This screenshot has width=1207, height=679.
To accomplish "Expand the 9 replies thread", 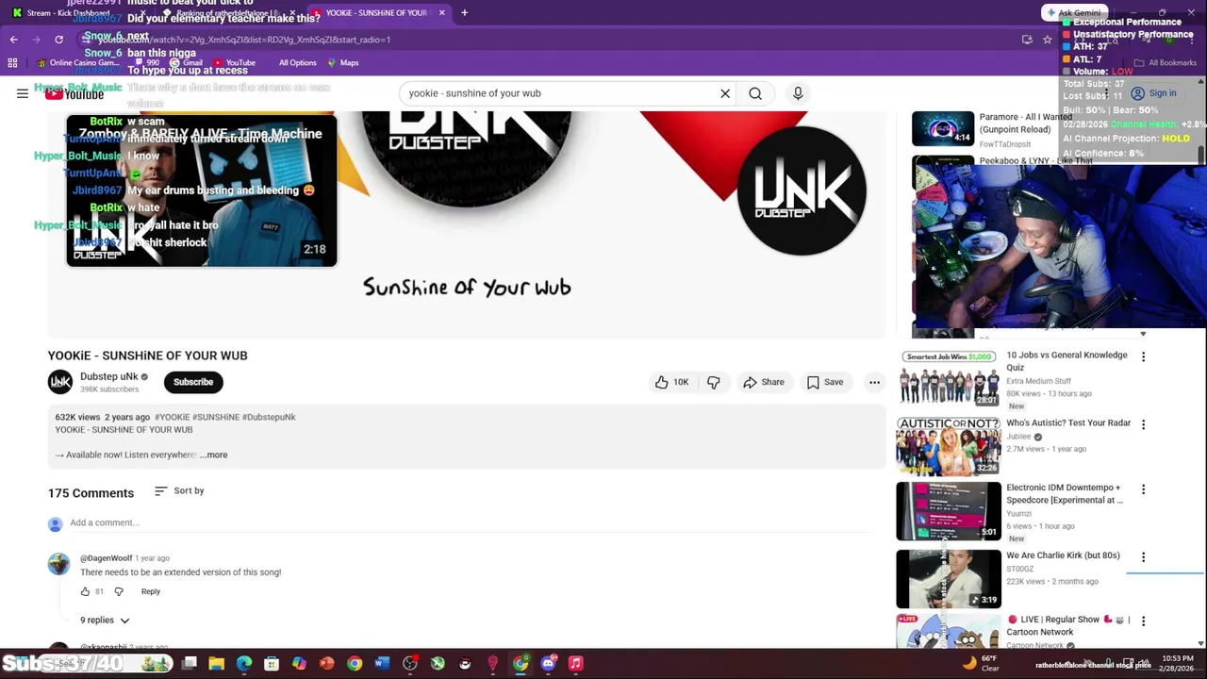I will pos(105,620).
